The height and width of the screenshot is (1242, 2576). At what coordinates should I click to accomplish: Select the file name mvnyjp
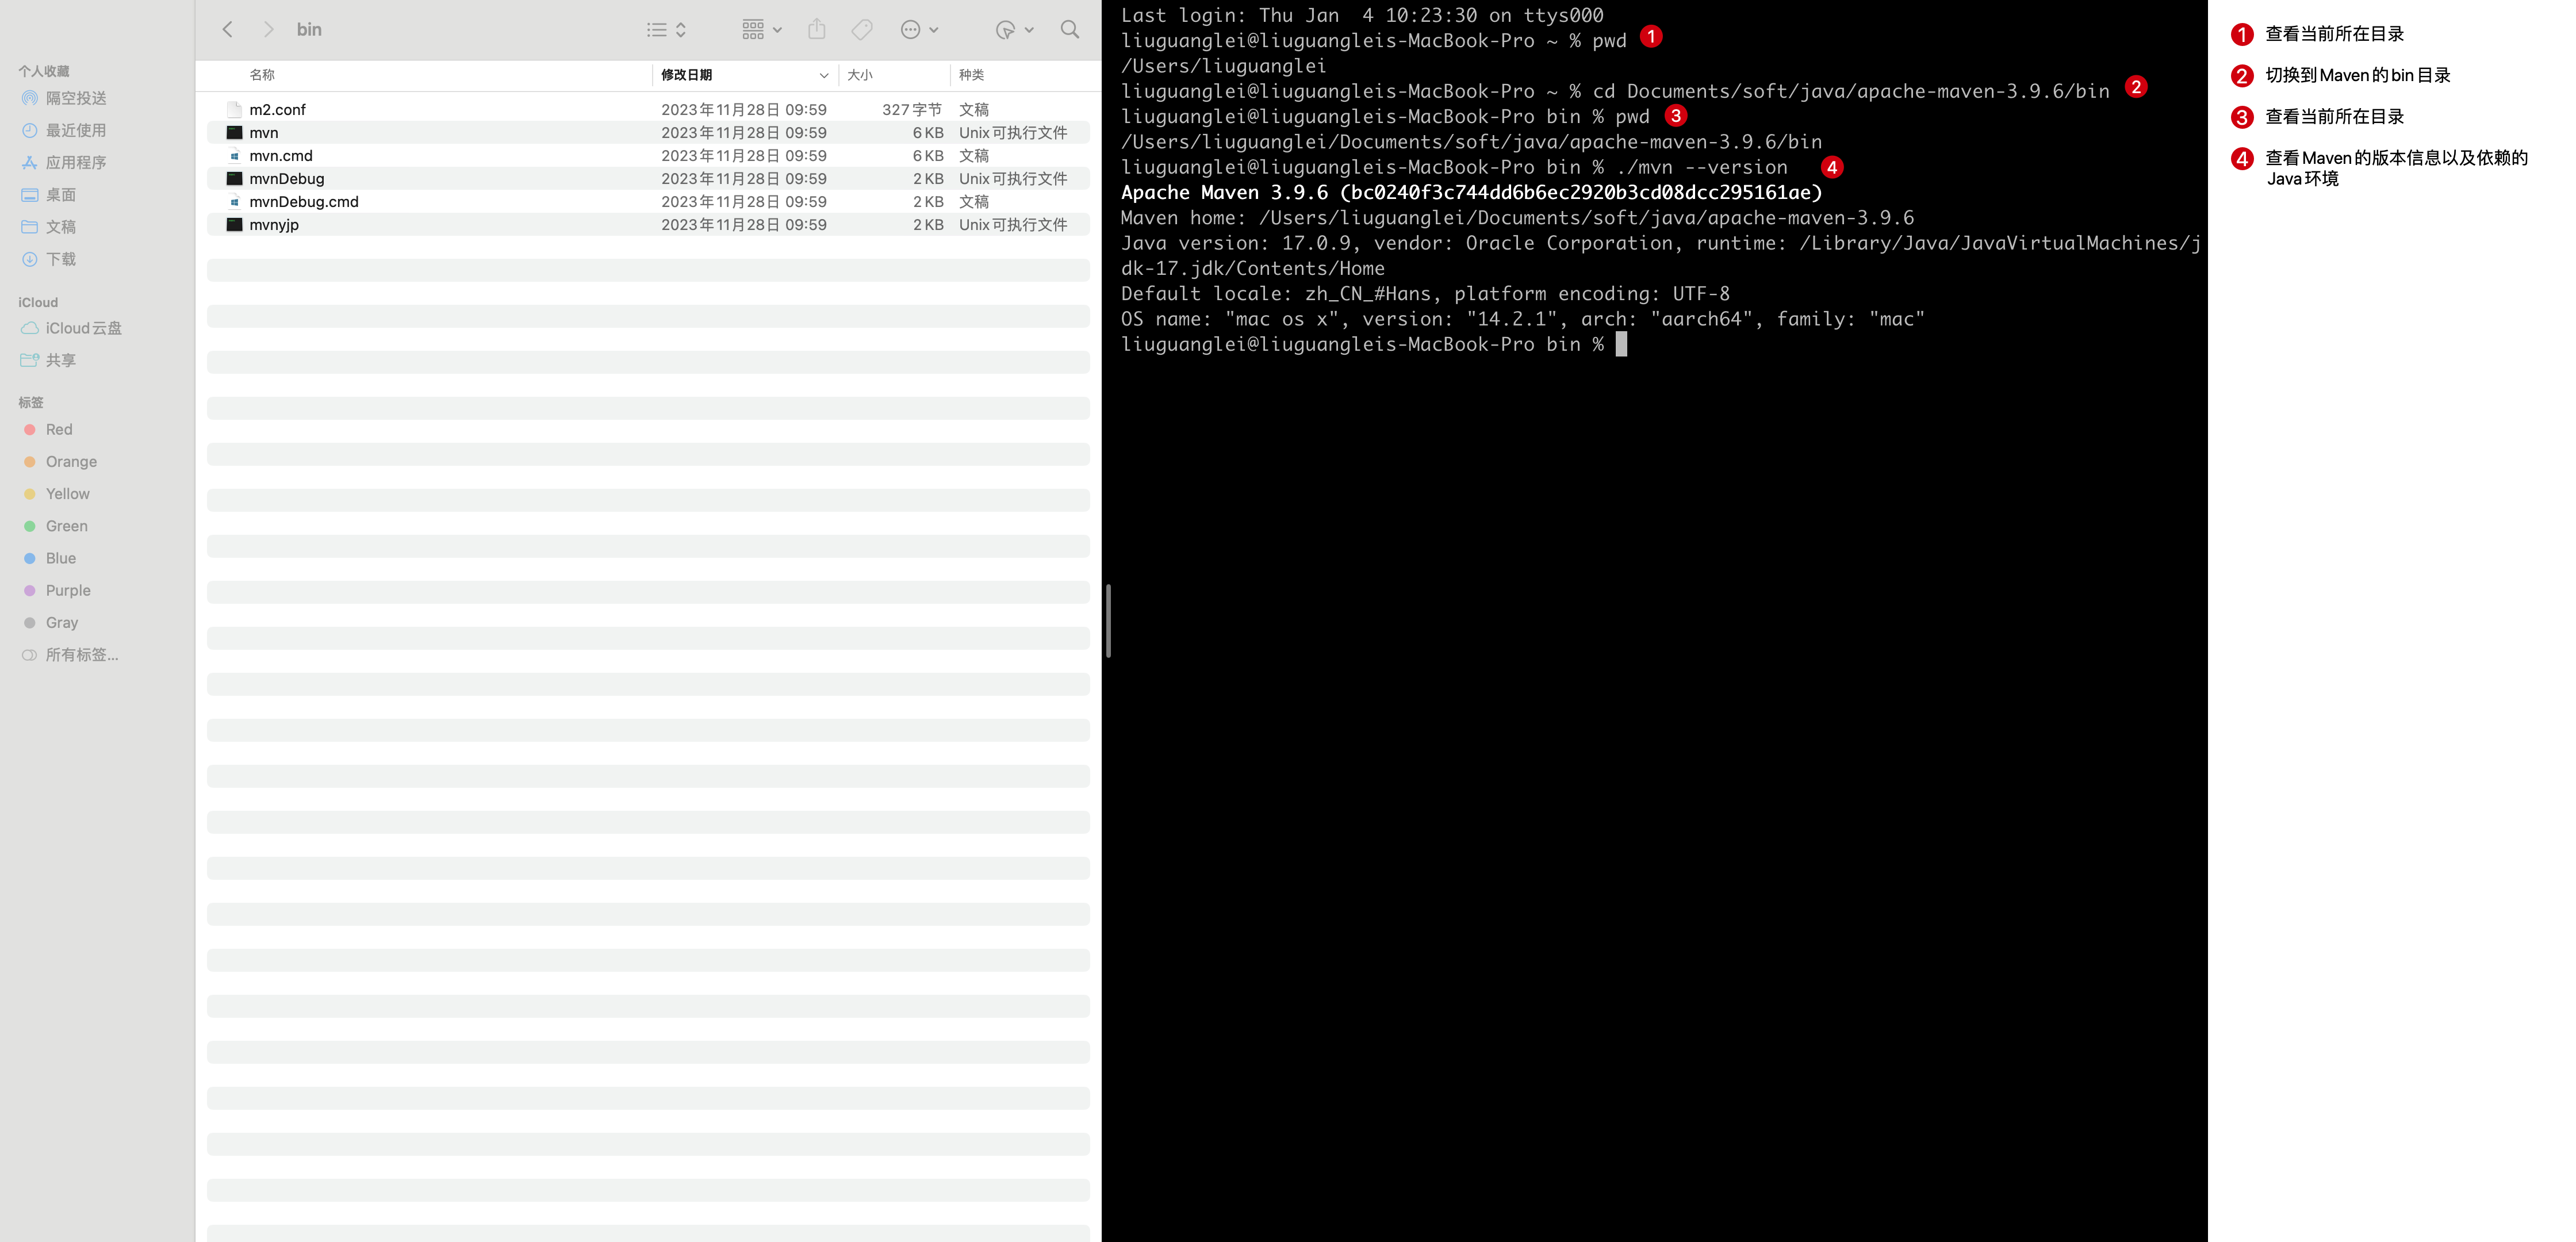click(x=274, y=225)
